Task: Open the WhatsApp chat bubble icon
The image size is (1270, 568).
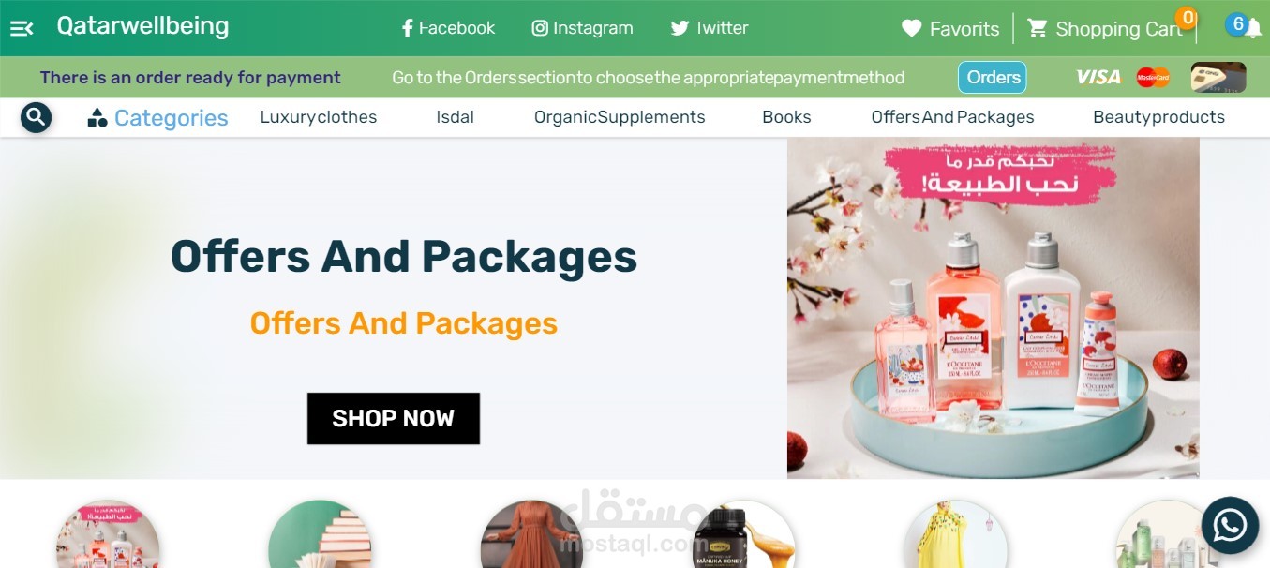Action: point(1230,526)
